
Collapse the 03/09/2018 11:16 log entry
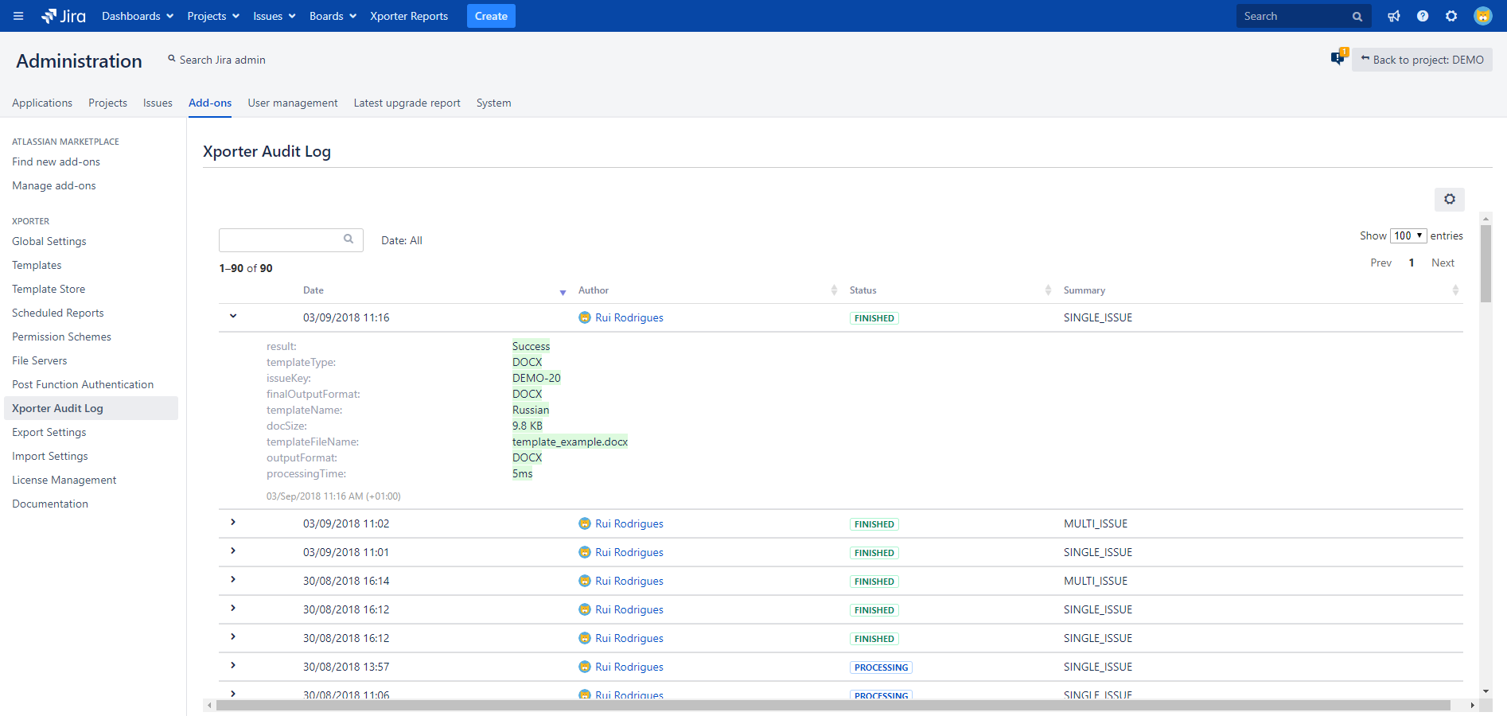coord(233,316)
